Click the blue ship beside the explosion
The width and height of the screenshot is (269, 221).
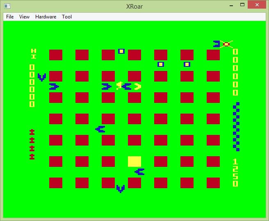tap(217, 44)
